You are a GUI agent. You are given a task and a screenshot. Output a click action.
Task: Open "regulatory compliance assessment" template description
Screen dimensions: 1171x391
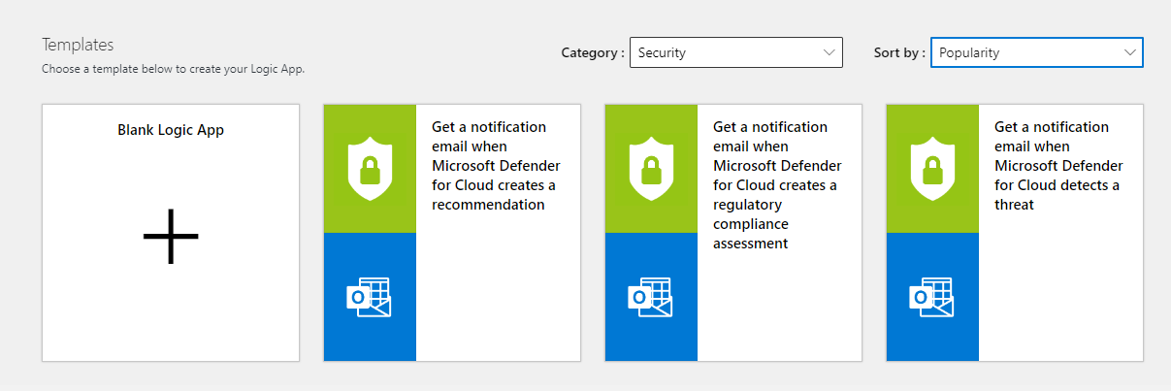[x=776, y=184]
